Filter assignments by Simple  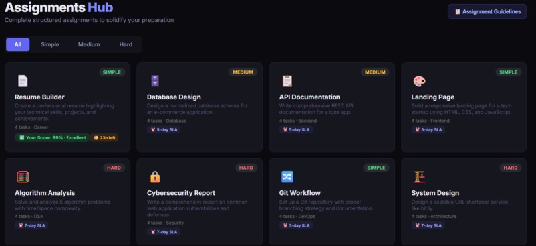coord(50,44)
